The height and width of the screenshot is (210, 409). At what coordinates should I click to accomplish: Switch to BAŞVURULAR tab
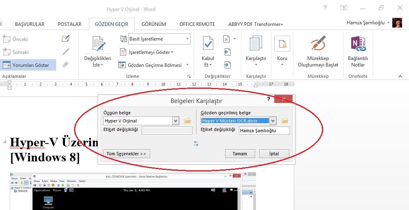(30, 24)
